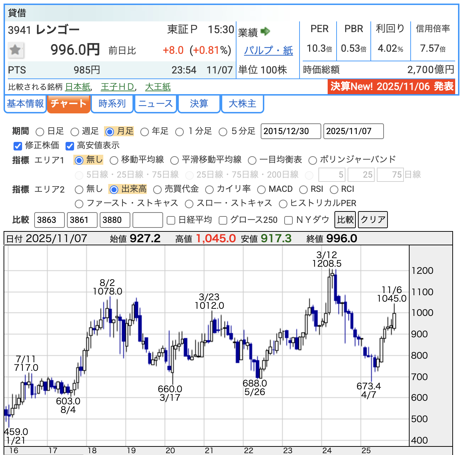This screenshot has width=463, height=455.
Task: Enable the 日経平均 comparison checkbox
Action: pyautogui.click(x=171, y=220)
